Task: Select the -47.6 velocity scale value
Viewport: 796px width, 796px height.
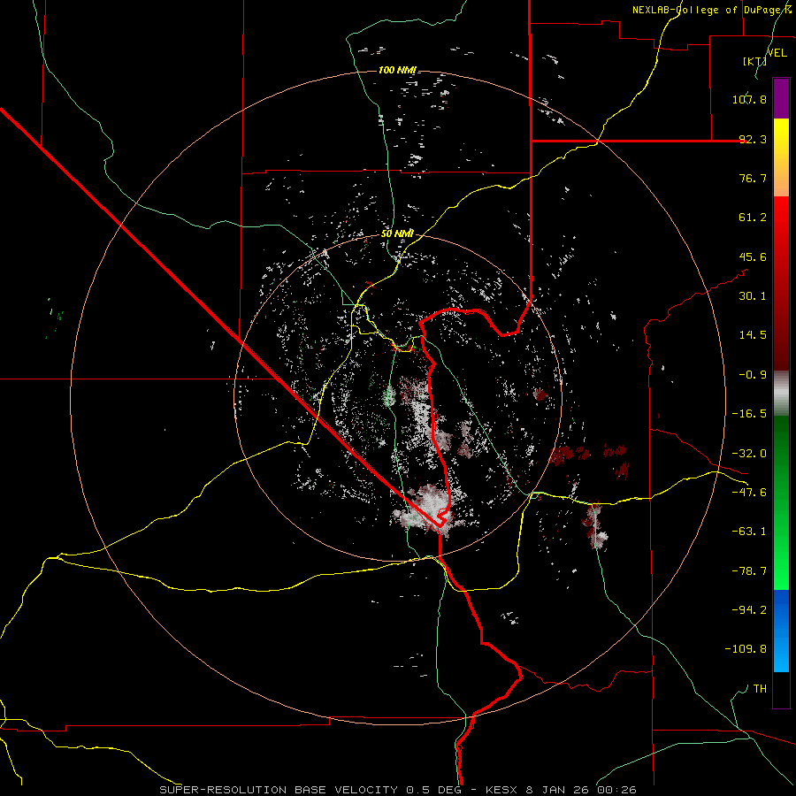Action: 749,493
